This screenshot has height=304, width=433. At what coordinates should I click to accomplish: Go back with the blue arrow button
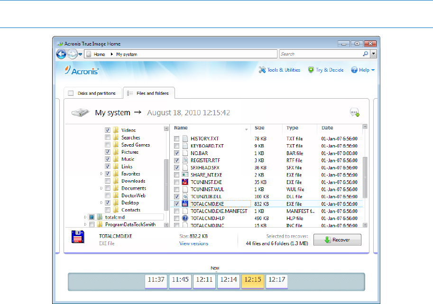pyautogui.click(x=61, y=54)
